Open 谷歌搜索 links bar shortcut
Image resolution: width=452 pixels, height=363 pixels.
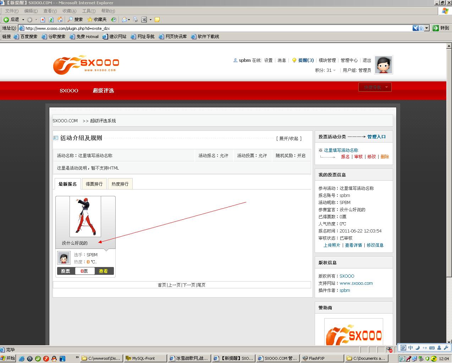[54, 37]
